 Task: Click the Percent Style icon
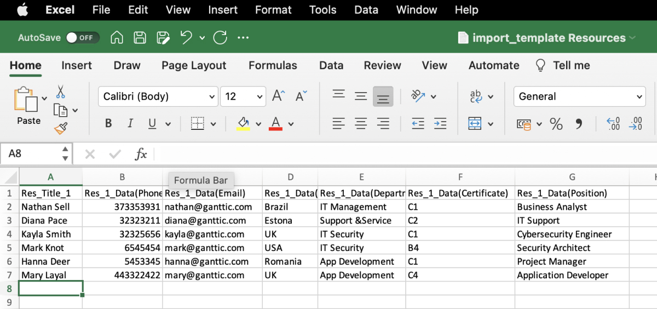pos(556,124)
